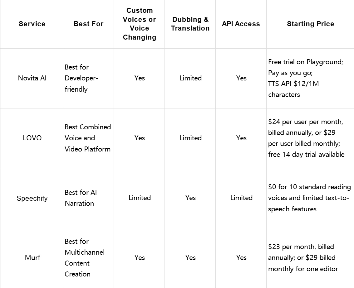Select Novita AI's Limited dubbing cell
The width and height of the screenshot is (354, 288).
tap(190, 78)
